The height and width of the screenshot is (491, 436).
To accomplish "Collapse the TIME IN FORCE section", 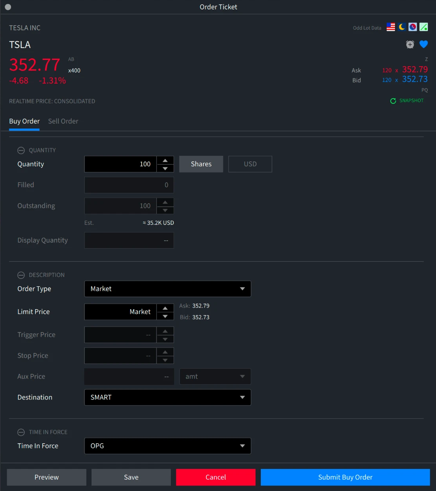I will [x=21, y=432].
